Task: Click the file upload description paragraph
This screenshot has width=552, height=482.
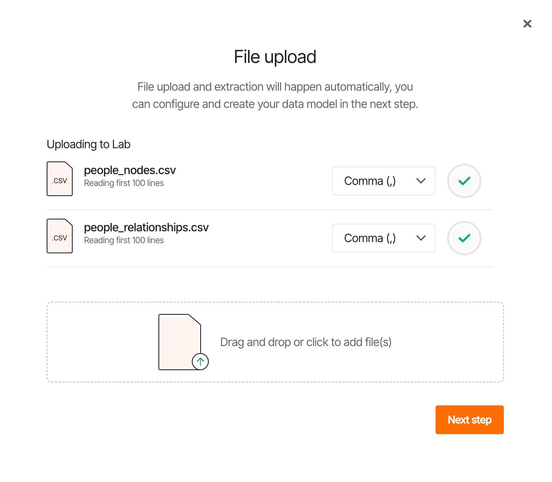Action: click(x=275, y=95)
